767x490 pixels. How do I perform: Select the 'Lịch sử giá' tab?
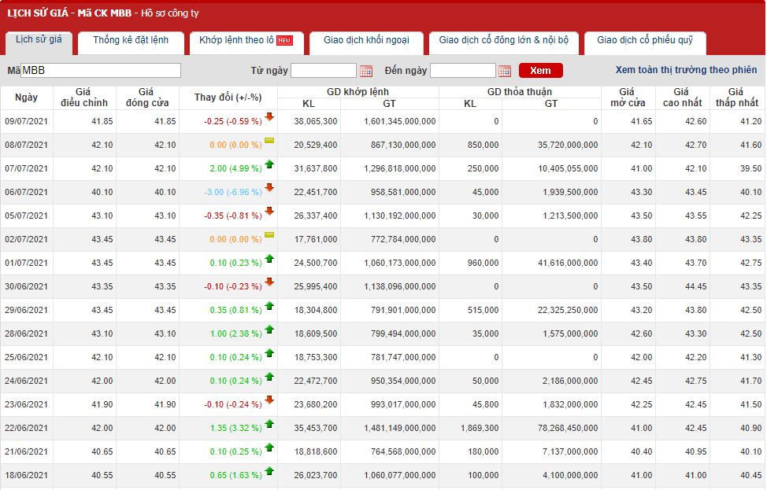coord(39,39)
